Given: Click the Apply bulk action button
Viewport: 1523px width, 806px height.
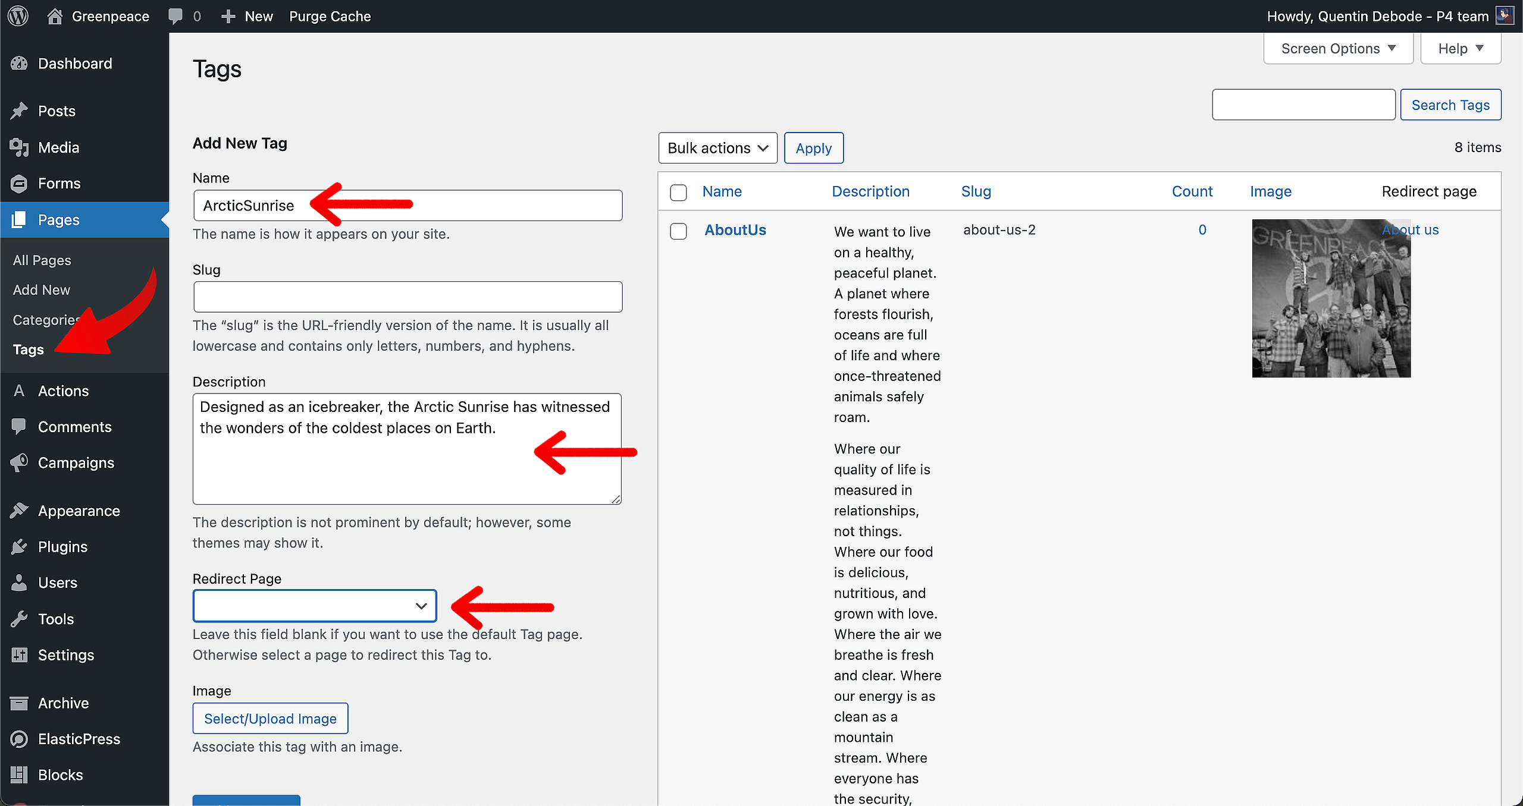Looking at the screenshot, I should pos(813,148).
